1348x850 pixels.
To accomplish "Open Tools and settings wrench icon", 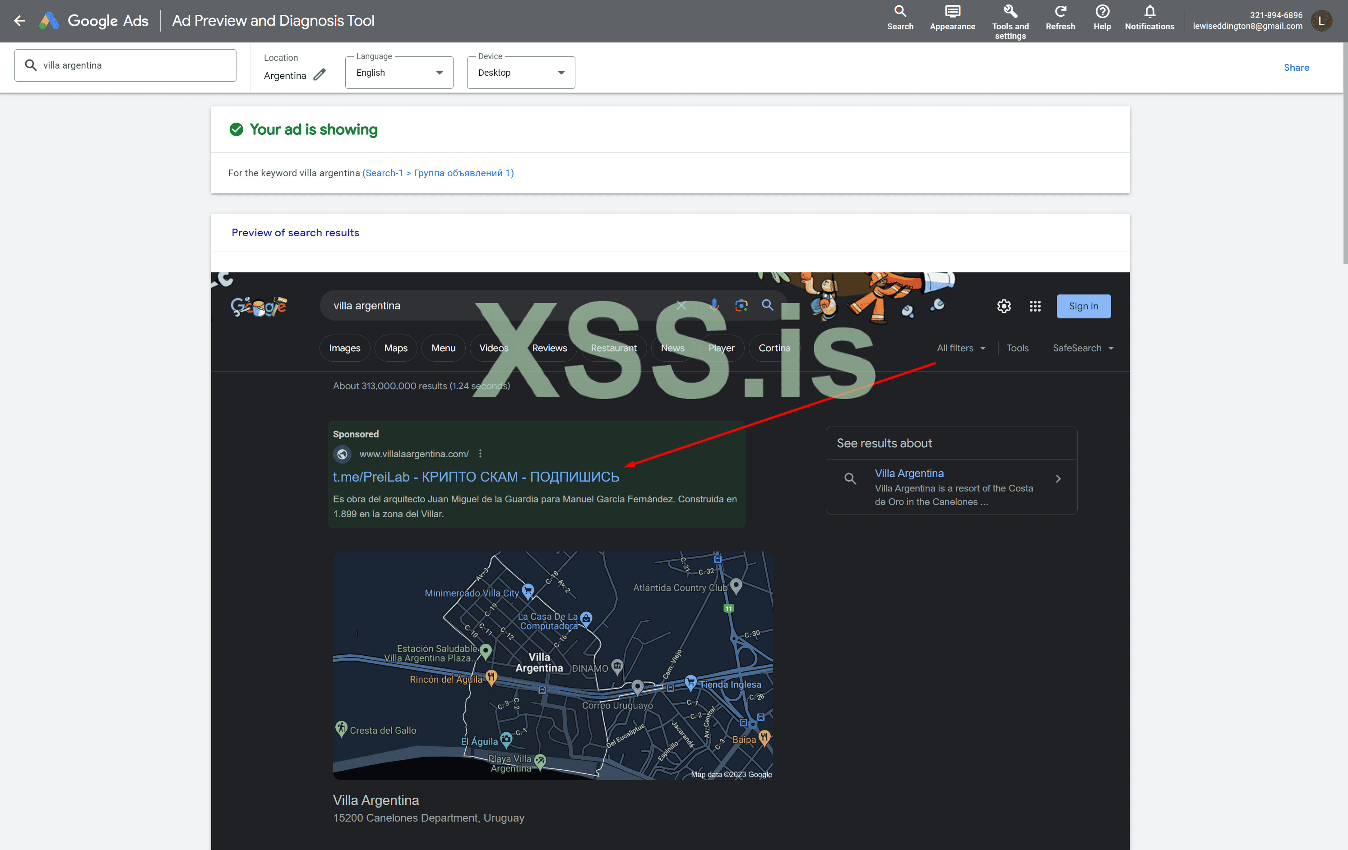I will pyautogui.click(x=1010, y=12).
